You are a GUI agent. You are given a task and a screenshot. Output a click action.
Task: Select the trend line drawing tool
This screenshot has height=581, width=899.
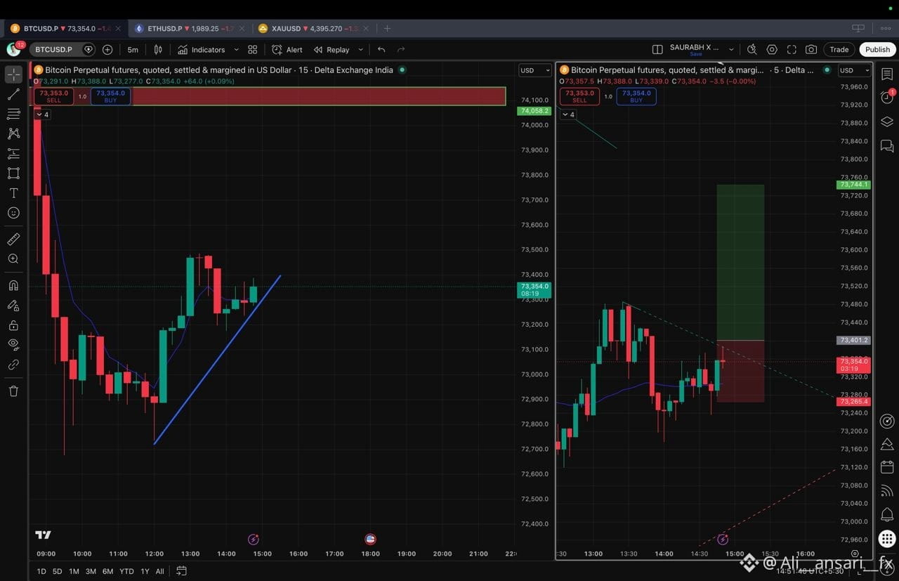click(x=13, y=94)
